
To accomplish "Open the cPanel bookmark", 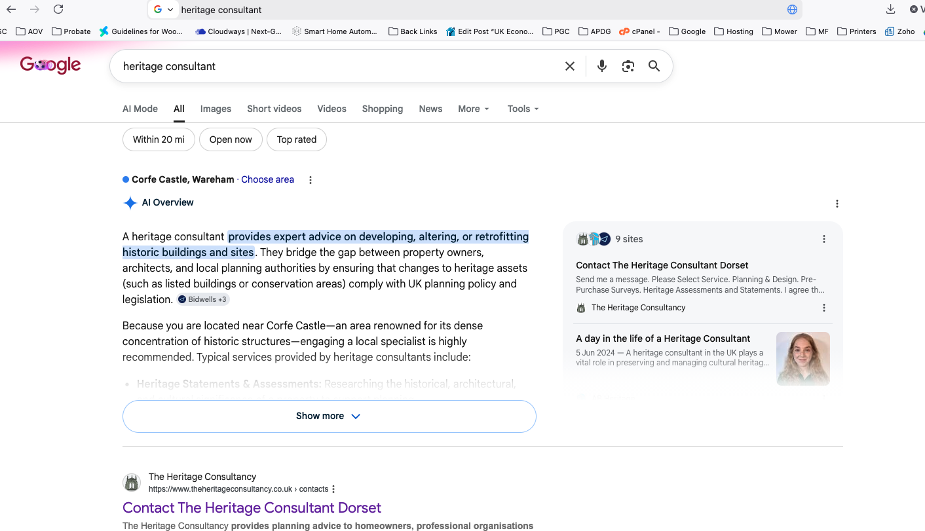I will tap(640, 31).
